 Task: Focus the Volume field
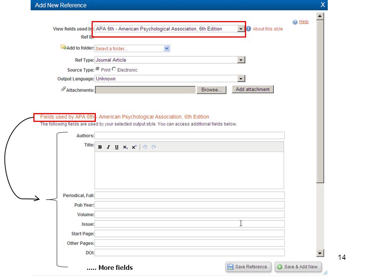tap(190, 215)
